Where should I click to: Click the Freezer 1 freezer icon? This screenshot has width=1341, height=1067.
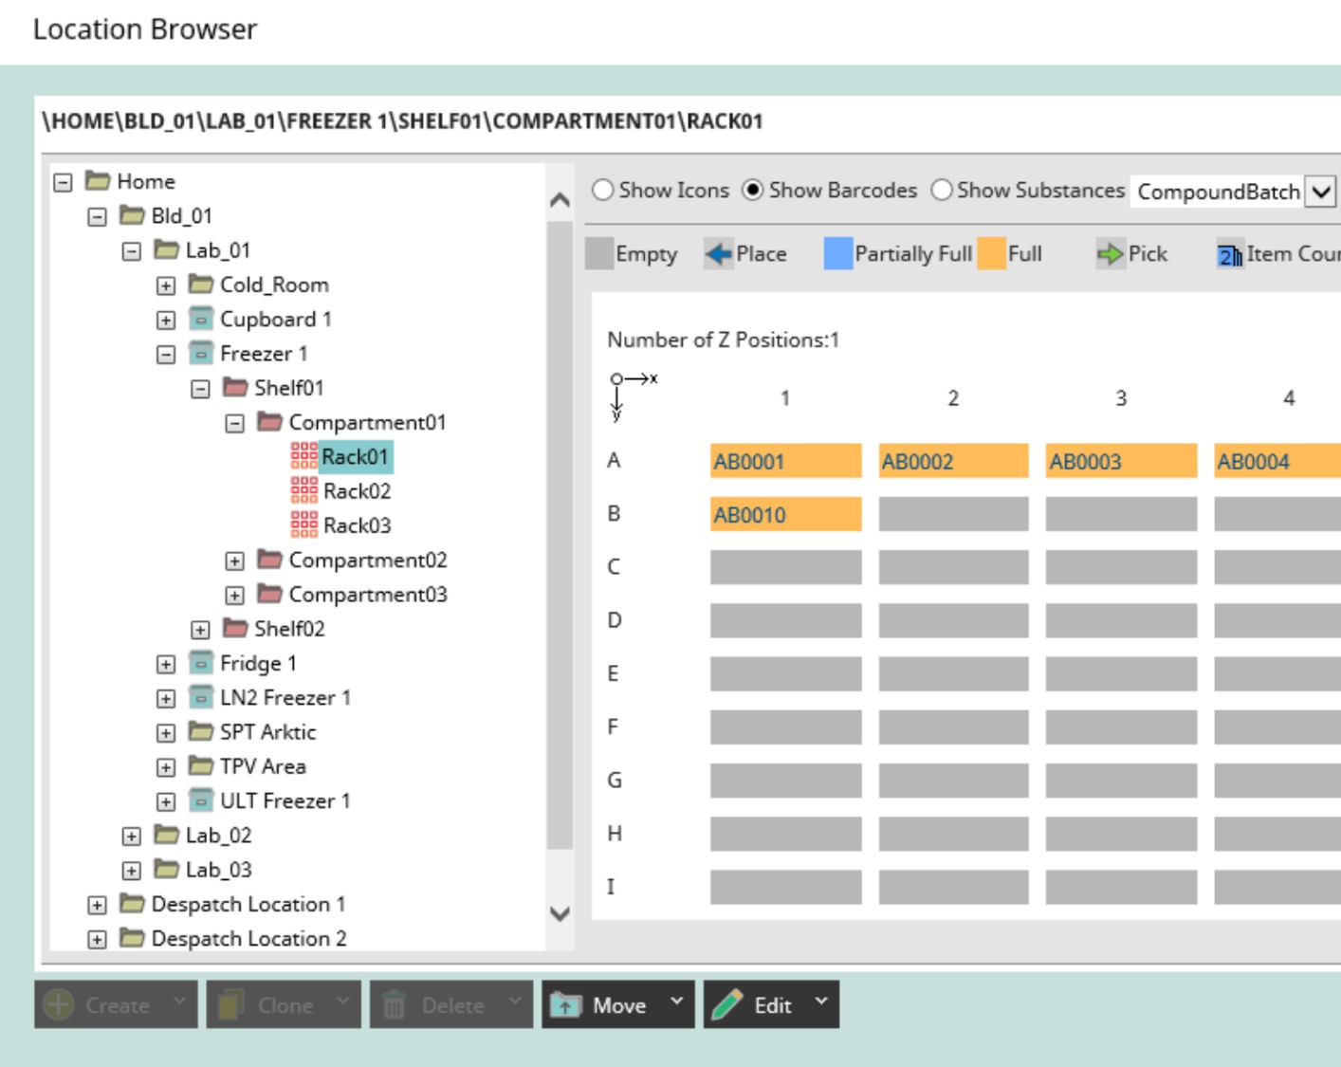(203, 353)
